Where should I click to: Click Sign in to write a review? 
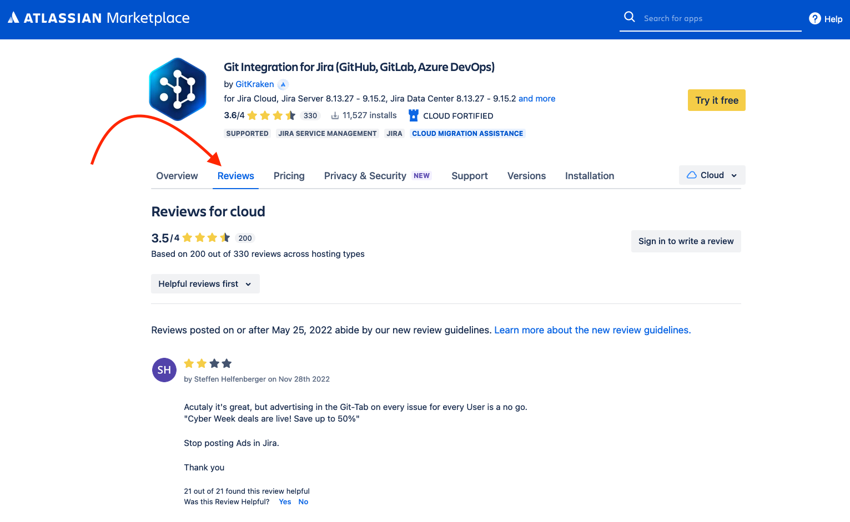(686, 241)
